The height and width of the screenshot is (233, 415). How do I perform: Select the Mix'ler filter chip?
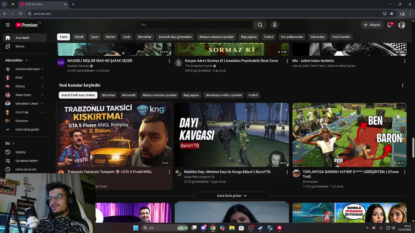[x=111, y=37]
